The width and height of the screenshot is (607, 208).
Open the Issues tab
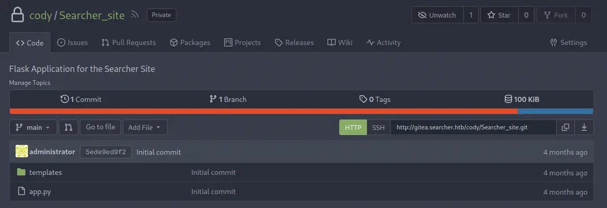(x=72, y=42)
